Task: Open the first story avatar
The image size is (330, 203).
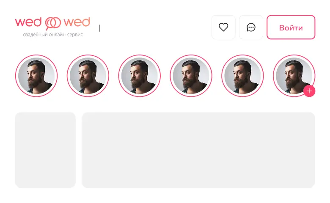Action: pyautogui.click(x=36, y=76)
